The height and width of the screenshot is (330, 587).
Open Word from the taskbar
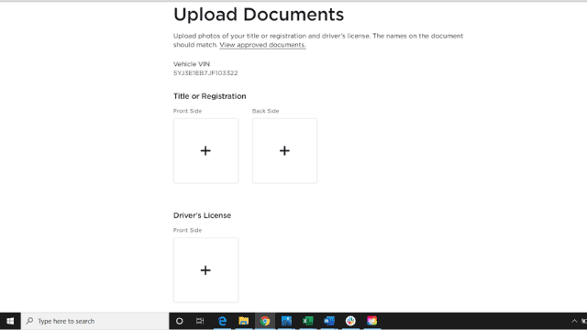tap(329, 321)
